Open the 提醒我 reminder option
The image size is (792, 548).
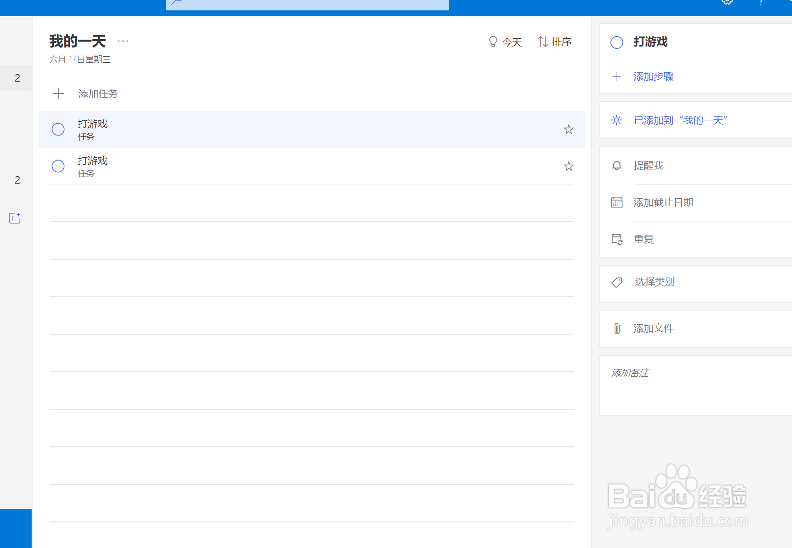click(x=648, y=166)
